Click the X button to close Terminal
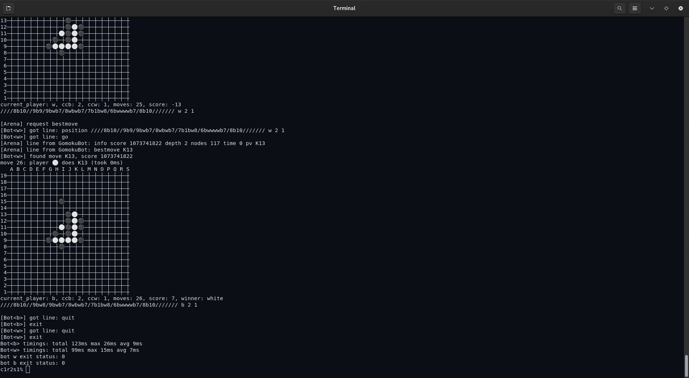 [x=680, y=8]
